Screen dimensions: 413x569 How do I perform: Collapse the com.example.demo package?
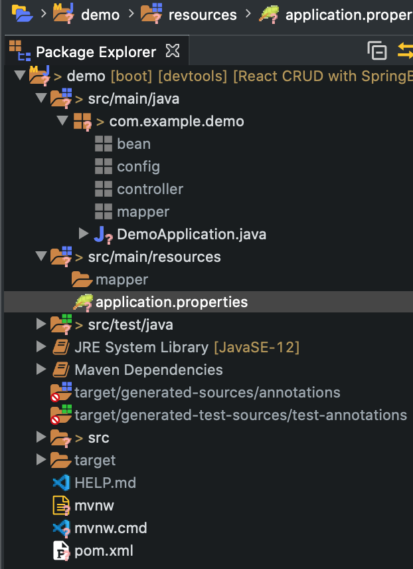point(62,120)
